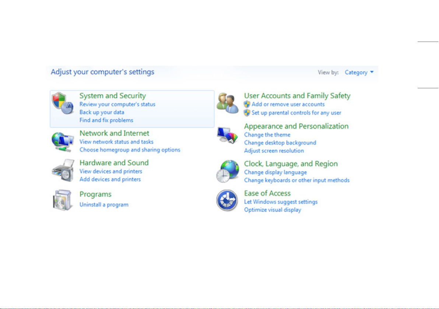The width and height of the screenshot is (439, 309).
Task: Open Clock, Language, and Region heading
Action: coord(291,164)
